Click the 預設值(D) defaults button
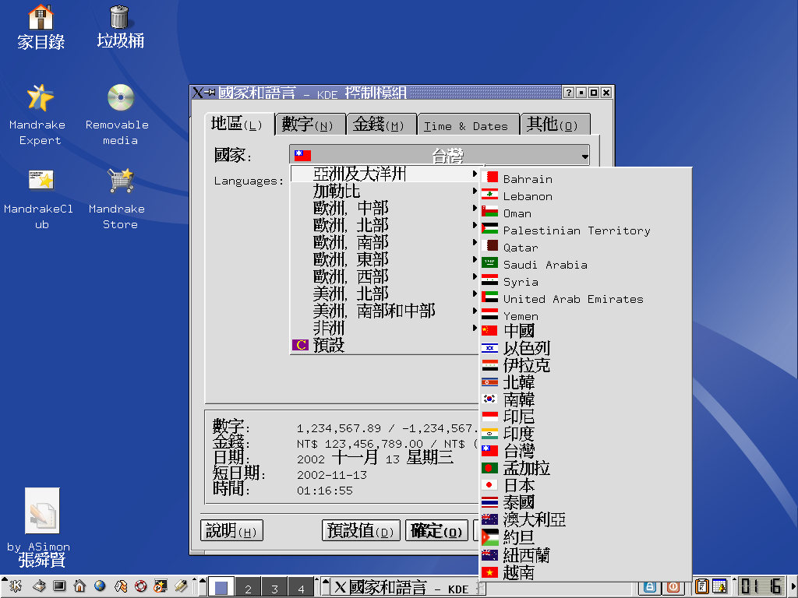The width and height of the screenshot is (798, 598). coord(361,531)
